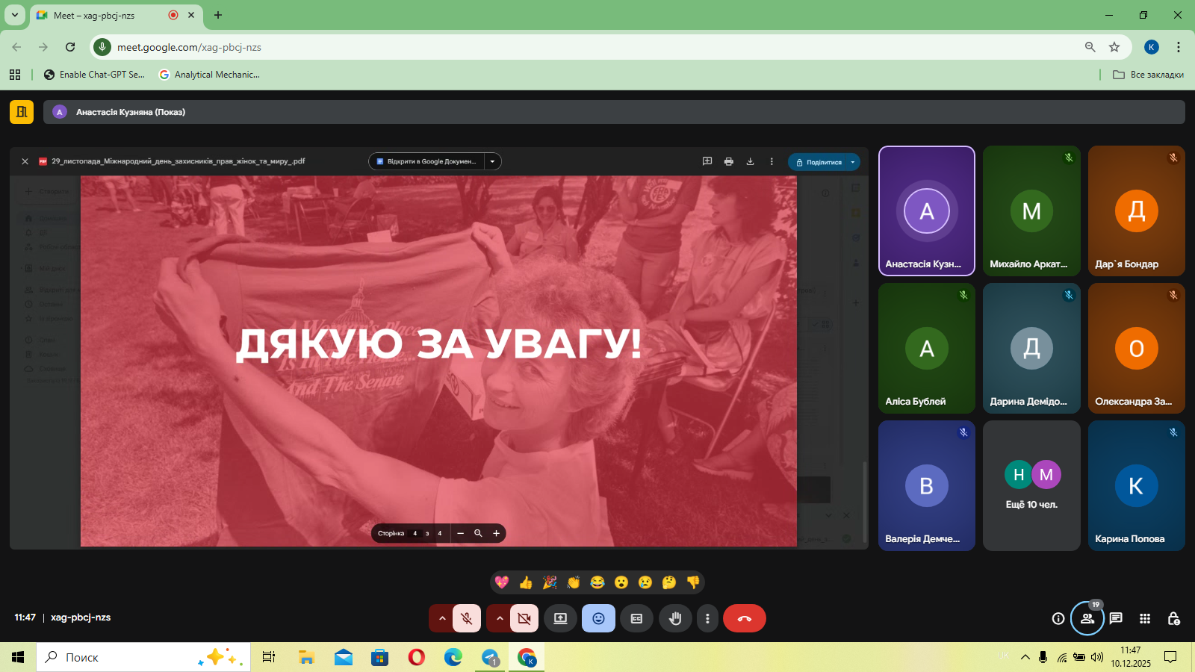This screenshot has width=1195, height=672.
Task: Hide the emoji reactions bar
Action: [x=598, y=618]
